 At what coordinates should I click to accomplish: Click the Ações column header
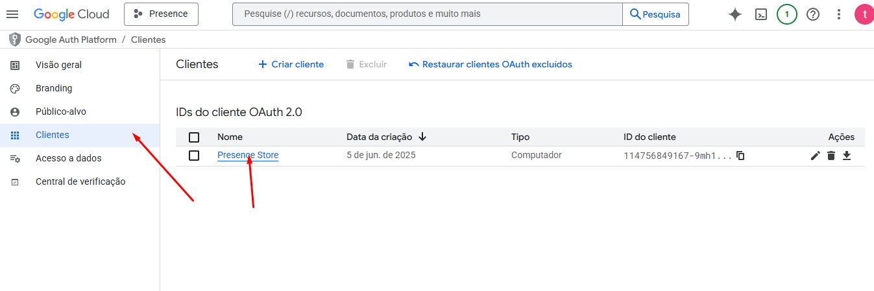(842, 137)
